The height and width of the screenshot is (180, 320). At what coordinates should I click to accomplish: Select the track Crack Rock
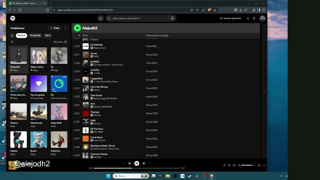96,137
